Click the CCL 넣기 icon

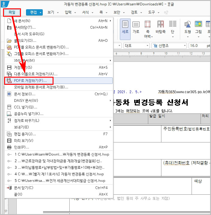pyautogui.click(x=9, y=107)
